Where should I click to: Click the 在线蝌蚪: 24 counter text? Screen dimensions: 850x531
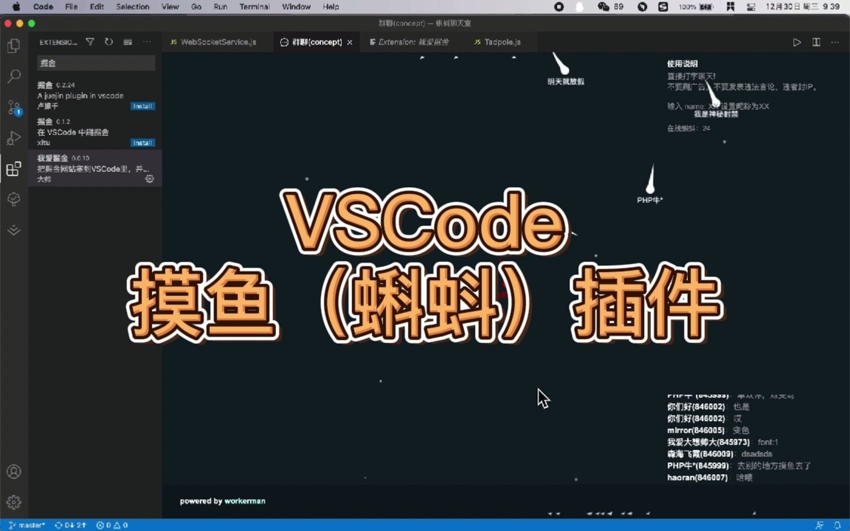click(689, 128)
